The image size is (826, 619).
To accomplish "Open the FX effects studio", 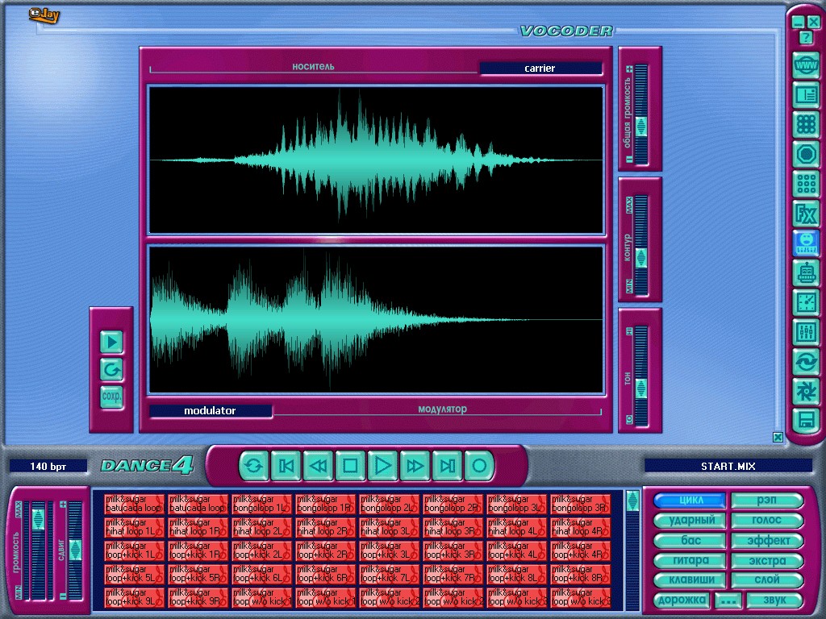I will pyautogui.click(x=806, y=214).
